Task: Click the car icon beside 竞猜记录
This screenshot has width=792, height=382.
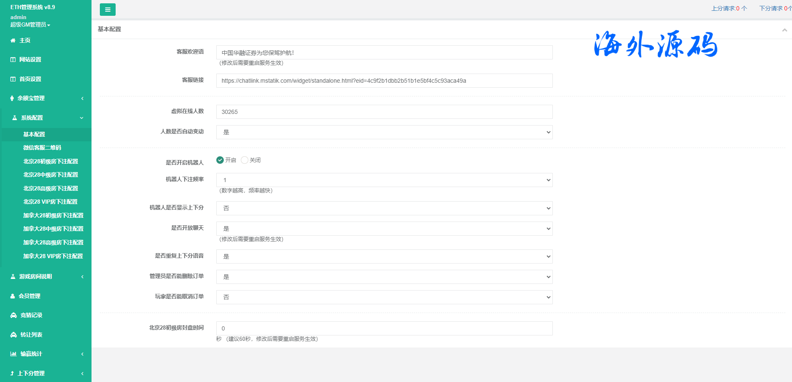Action: pyautogui.click(x=13, y=315)
